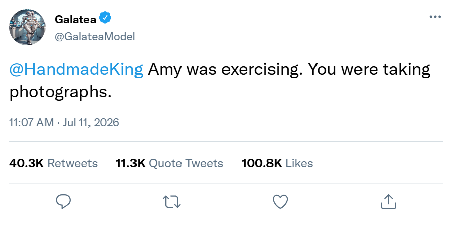Image resolution: width=452 pixels, height=229 pixels.
Task: Open Galatea's profile picture
Action: pyautogui.click(x=27, y=27)
